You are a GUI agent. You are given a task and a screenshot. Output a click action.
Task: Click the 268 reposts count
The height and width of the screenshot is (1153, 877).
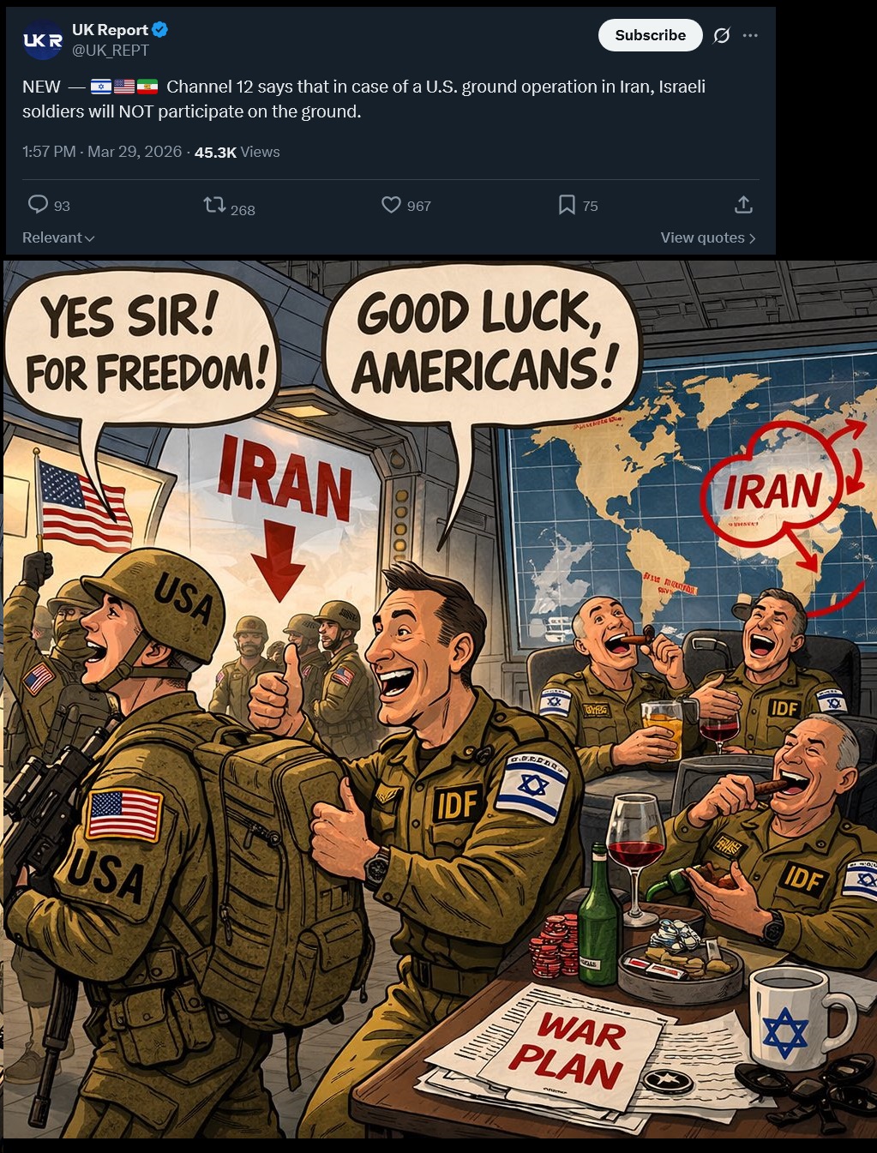click(243, 210)
